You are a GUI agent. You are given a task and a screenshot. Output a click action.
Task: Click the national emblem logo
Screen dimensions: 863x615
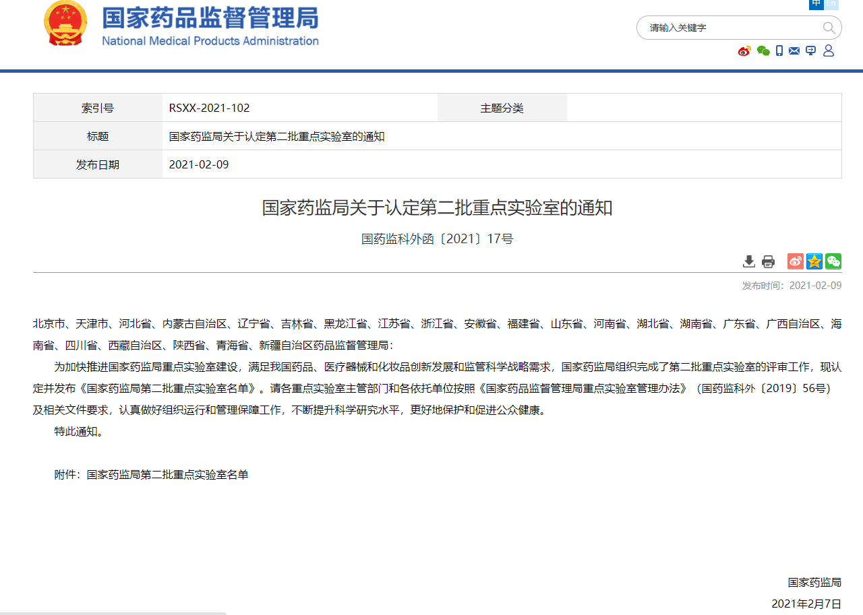point(65,24)
